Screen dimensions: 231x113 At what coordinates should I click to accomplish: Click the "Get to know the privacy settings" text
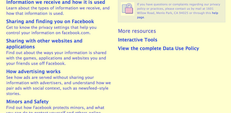point(51,30)
